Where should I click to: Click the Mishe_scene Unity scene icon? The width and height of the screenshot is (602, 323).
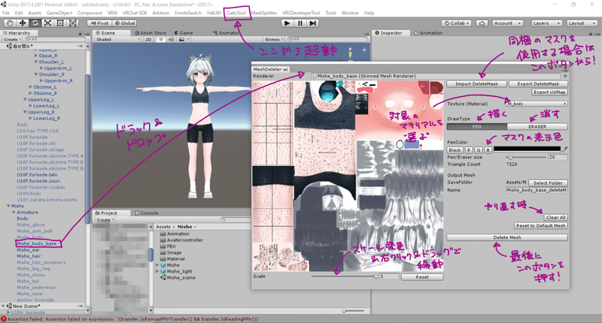[163, 277]
